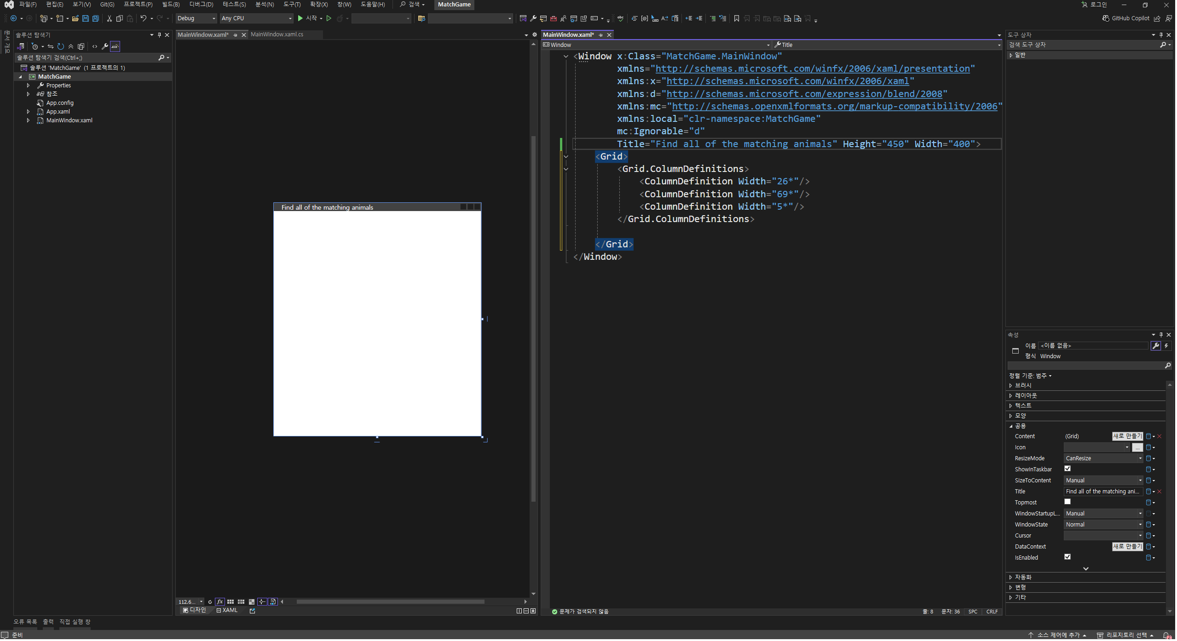Click the Undo icon in toolbar
The height and width of the screenshot is (641, 1177).
(x=144, y=18)
